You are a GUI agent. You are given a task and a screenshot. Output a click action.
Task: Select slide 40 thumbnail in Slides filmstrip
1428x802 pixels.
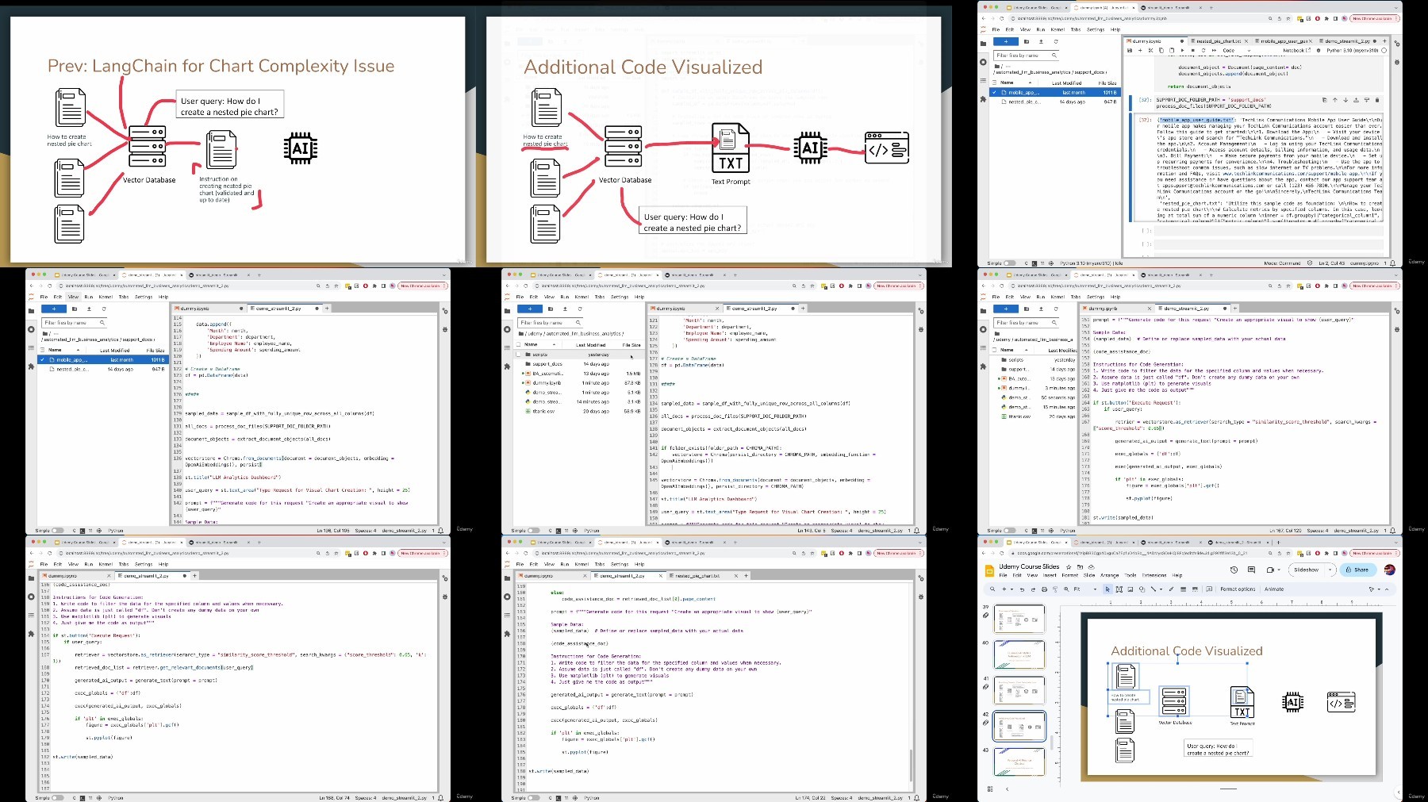click(1019, 655)
